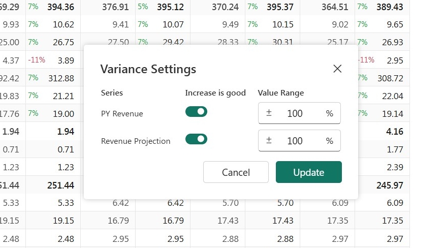Toggle Increase is good for PY Revenue
Image resolution: width=444 pixels, height=248 pixels.
click(x=196, y=112)
